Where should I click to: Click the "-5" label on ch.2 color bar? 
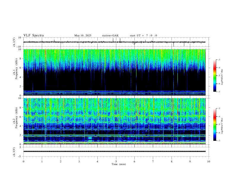(x=219, y=125)
